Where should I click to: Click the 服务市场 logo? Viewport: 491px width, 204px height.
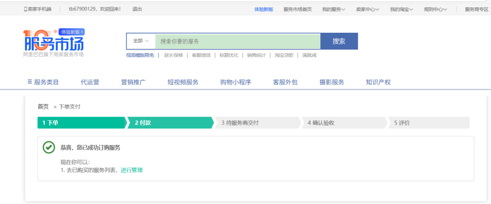click(53, 43)
